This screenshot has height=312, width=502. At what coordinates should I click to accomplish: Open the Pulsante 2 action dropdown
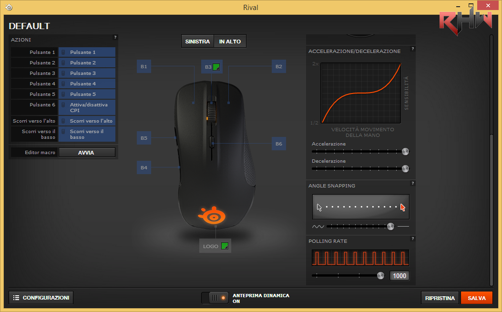[x=87, y=63]
